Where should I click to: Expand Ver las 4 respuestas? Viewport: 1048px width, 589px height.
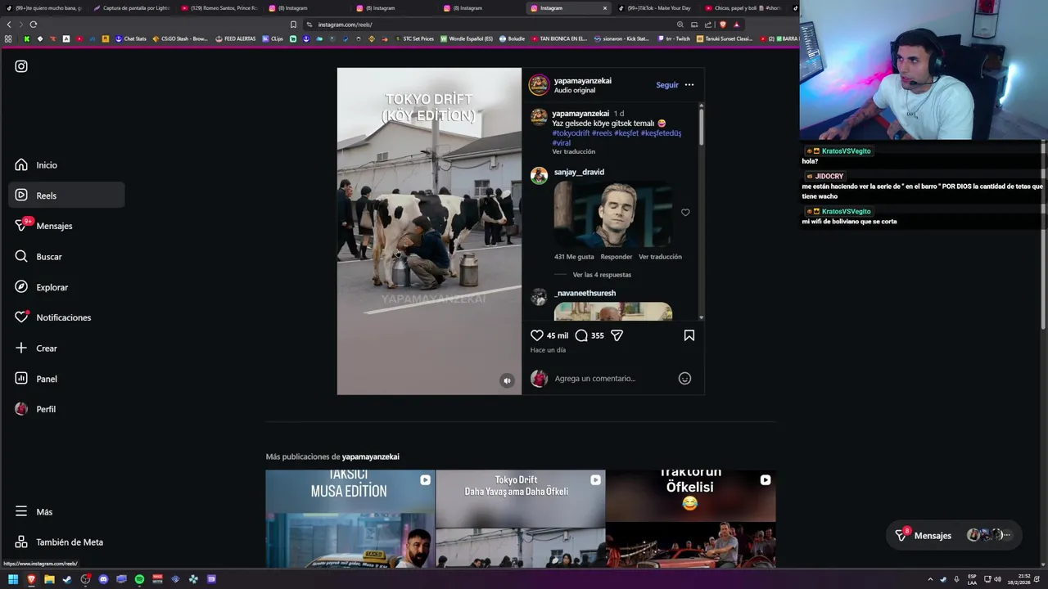click(602, 275)
